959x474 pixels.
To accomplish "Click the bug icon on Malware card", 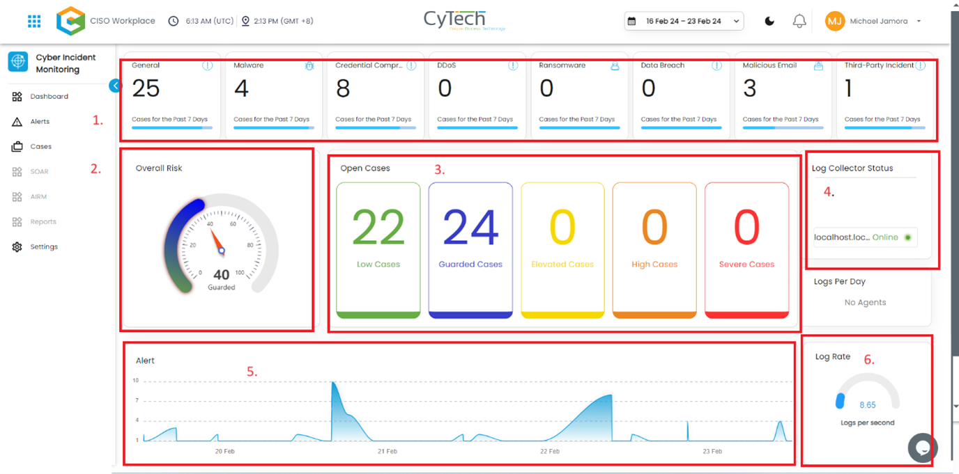I will click(x=309, y=65).
